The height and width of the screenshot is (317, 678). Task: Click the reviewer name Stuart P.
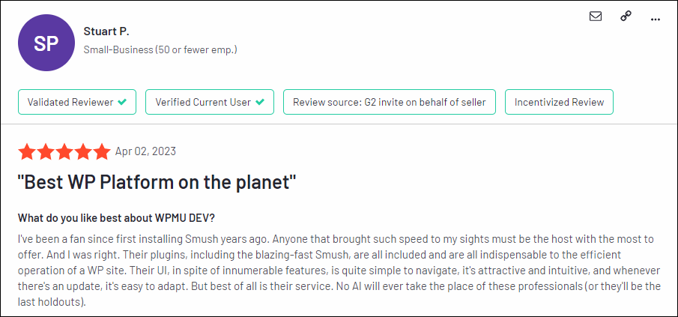[x=106, y=31]
